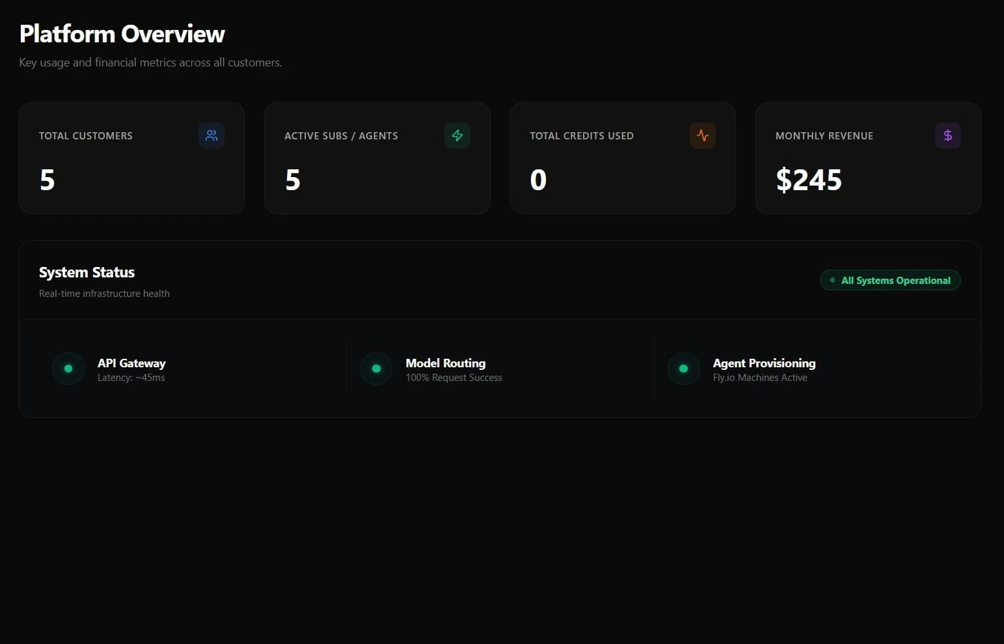
Task: Click the Platform Overview heading
Action: (x=122, y=34)
